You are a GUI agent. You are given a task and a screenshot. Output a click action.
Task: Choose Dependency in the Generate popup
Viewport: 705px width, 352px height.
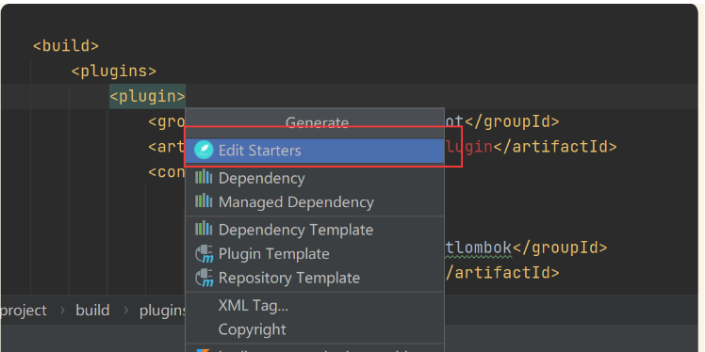(315, 178)
